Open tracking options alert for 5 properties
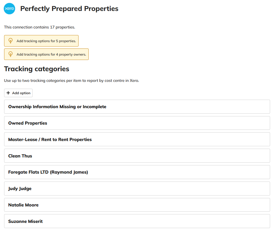The width and height of the screenshot is (272, 230). (x=46, y=41)
